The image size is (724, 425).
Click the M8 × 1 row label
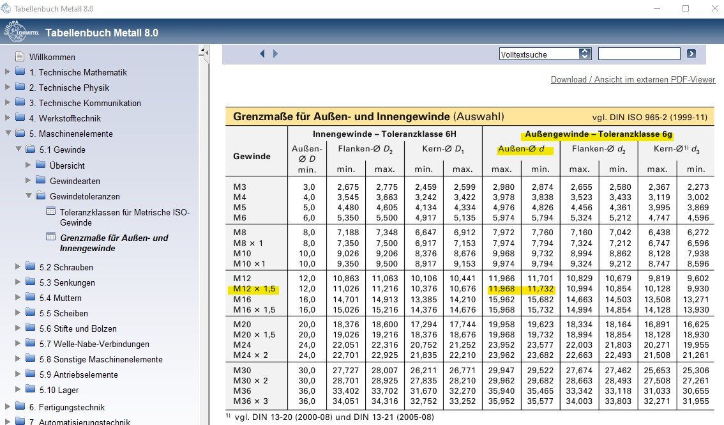click(x=248, y=243)
